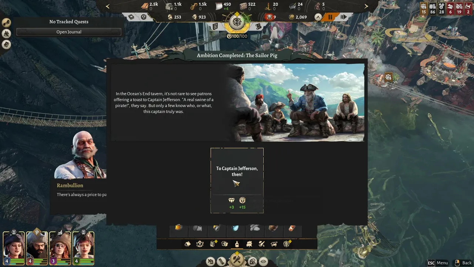Screen dimensions: 474x267
Task: Open the gear settings icon beside the book
Action: click(144, 17)
